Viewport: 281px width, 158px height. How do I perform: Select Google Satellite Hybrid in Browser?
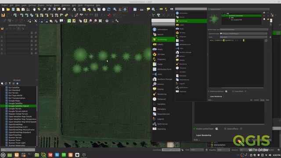tap(18, 106)
